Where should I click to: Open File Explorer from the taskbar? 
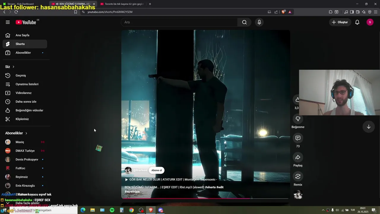pos(93,210)
